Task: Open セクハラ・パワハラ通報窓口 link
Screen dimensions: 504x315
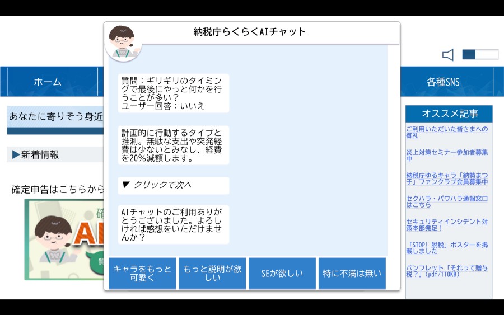Action: coord(447,201)
